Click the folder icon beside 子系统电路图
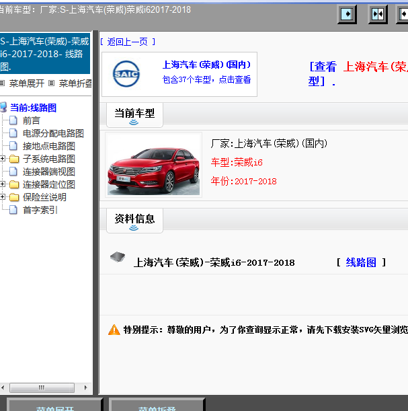The image size is (408, 411). click(14, 159)
